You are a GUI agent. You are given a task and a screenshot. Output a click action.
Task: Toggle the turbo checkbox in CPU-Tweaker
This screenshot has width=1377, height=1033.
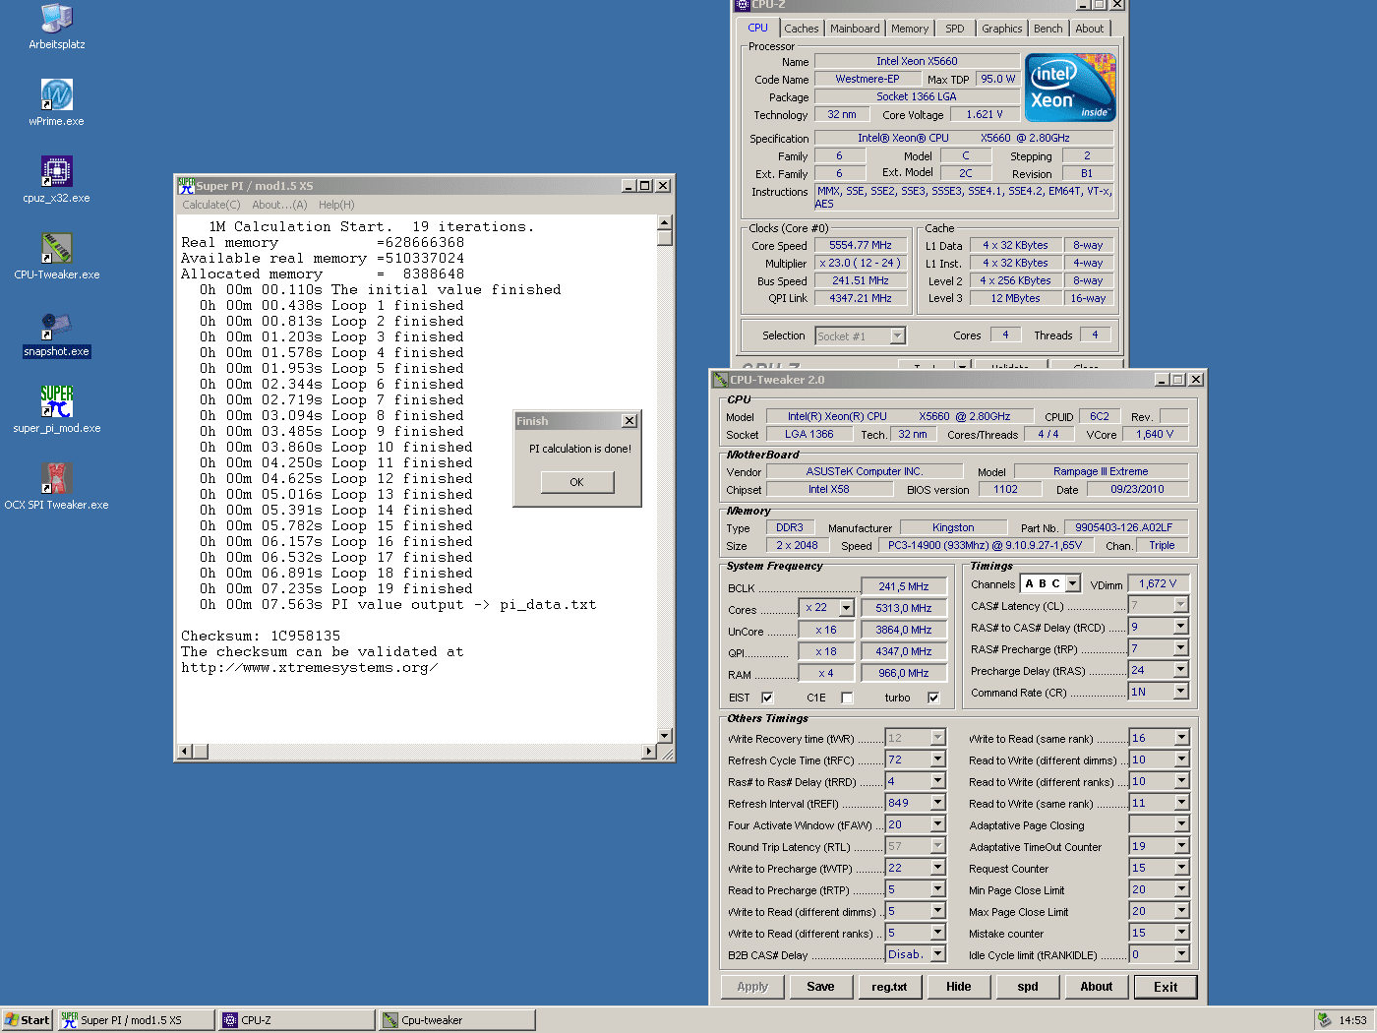(933, 698)
